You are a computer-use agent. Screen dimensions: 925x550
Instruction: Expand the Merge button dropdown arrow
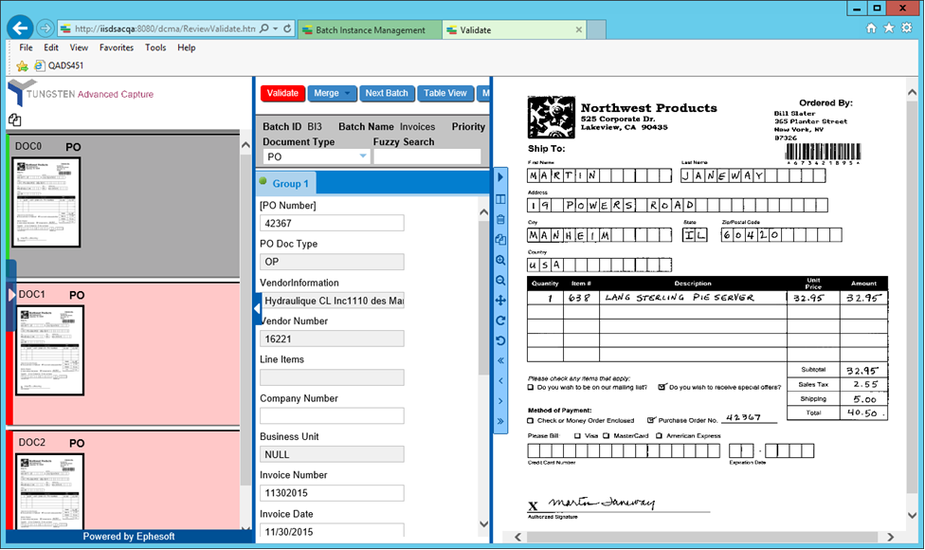(x=348, y=93)
